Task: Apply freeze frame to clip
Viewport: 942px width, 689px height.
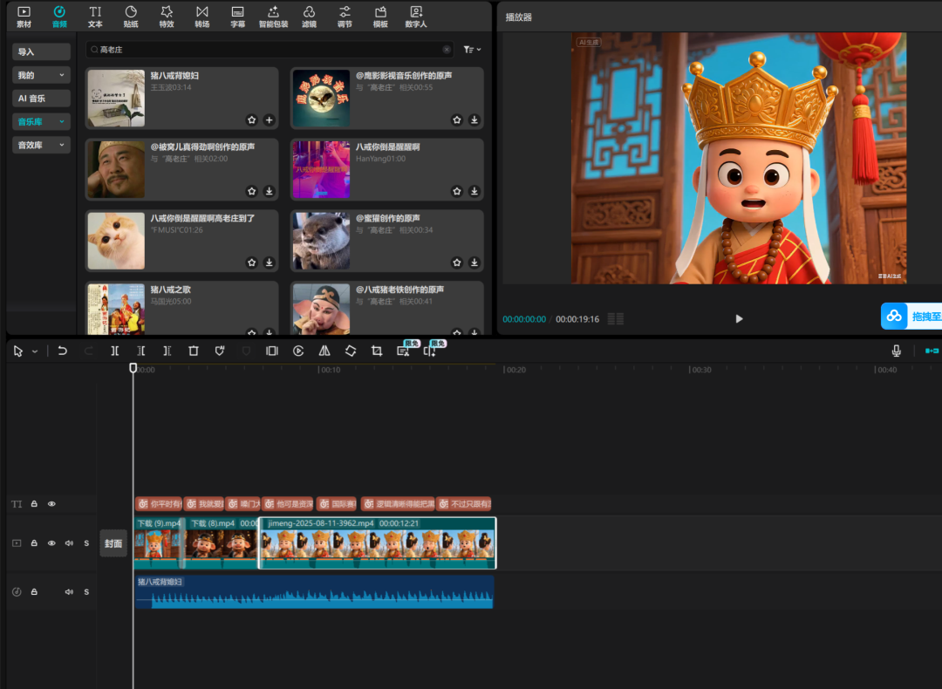Action: tap(272, 351)
